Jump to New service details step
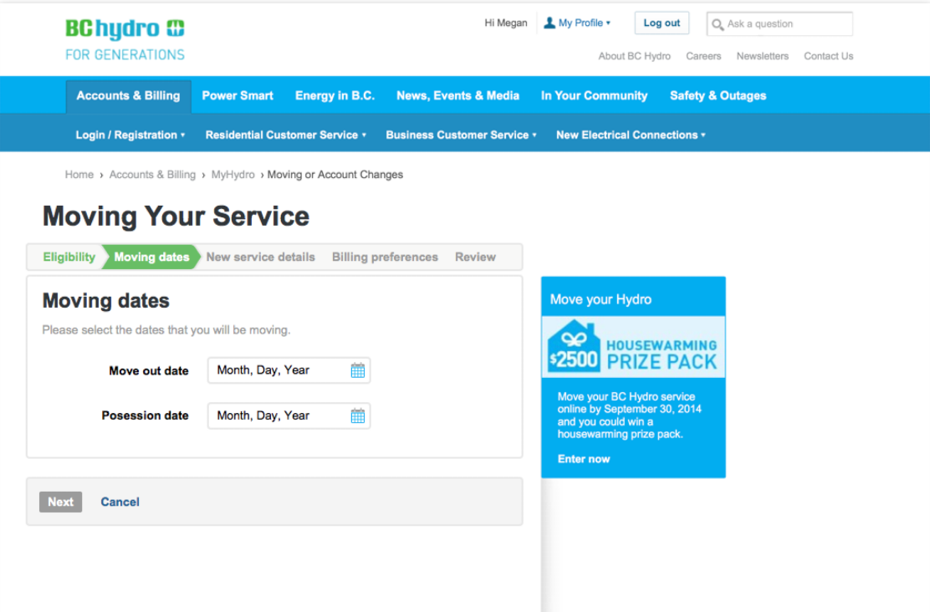Image resolution: width=930 pixels, height=612 pixels. [x=260, y=257]
